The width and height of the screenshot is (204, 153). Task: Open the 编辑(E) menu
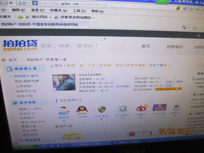click(18, 10)
